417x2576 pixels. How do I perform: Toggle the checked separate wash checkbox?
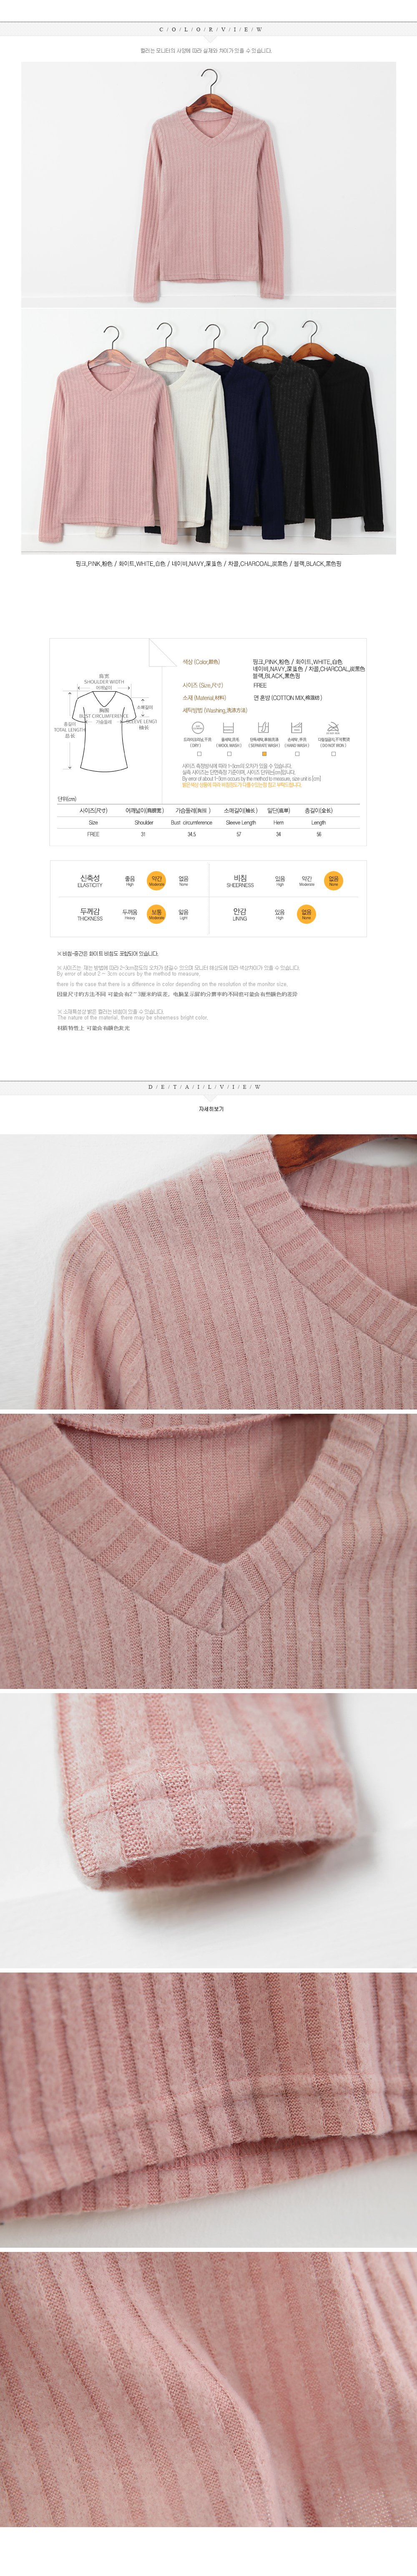(x=264, y=754)
